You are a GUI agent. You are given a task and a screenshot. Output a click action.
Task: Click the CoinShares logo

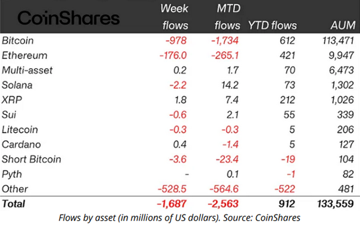68,18
